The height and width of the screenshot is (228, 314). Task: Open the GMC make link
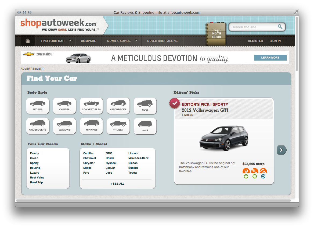click(x=109, y=153)
